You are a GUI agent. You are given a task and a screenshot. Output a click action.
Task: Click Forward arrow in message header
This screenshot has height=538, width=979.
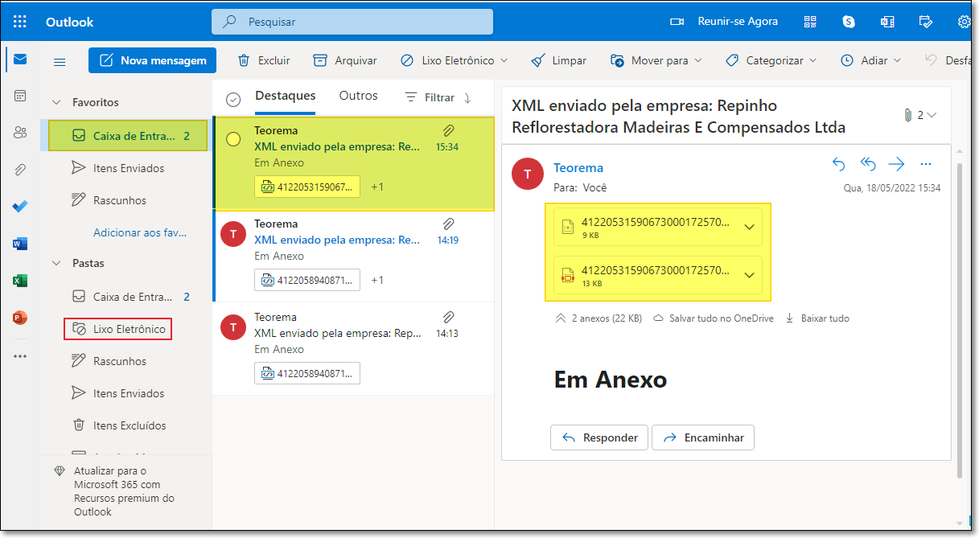[x=897, y=164]
